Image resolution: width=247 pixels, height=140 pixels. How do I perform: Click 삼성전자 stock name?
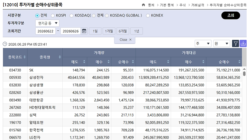point(36,77)
